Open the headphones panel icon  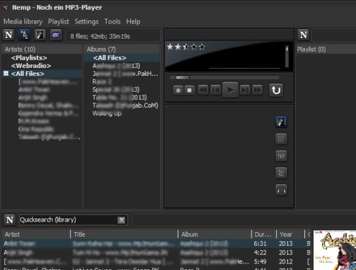(281, 190)
